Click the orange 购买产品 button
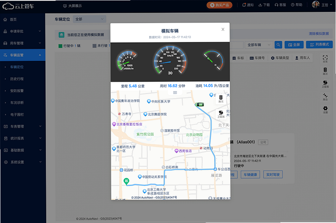Image resolution: width=336 pixels, height=223 pixels. pyautogui.click(x=219, y=5)
